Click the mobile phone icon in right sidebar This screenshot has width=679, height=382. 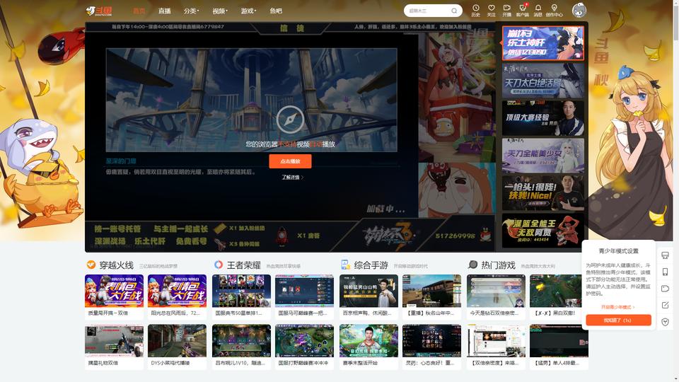[665, 272]
